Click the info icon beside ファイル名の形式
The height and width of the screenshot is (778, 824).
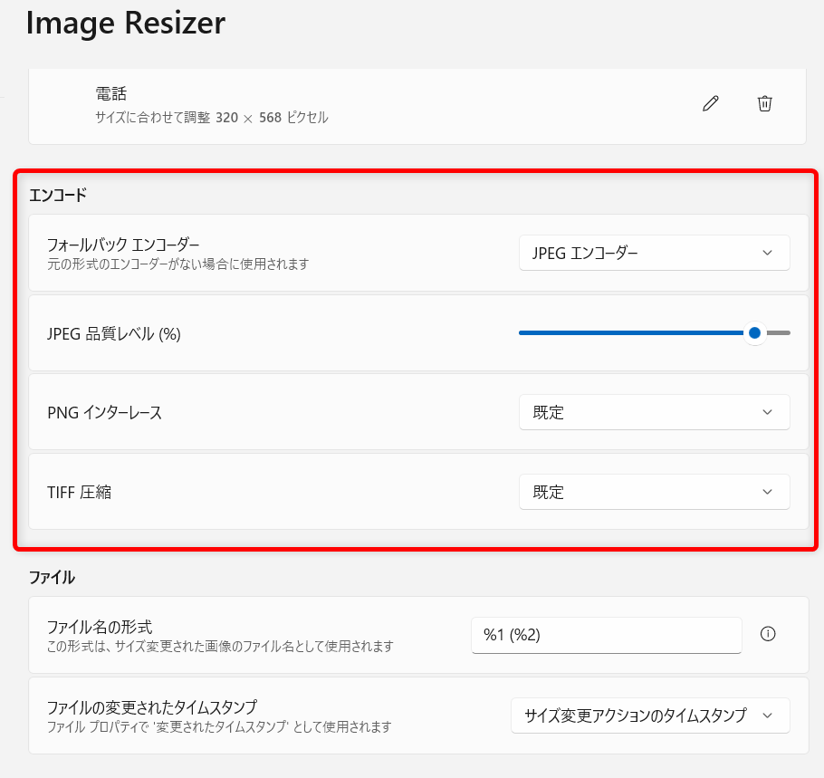[768, 635]
